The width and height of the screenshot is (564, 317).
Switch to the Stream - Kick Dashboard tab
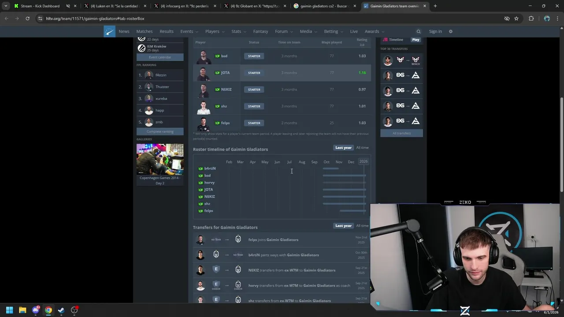click(40, 6)
